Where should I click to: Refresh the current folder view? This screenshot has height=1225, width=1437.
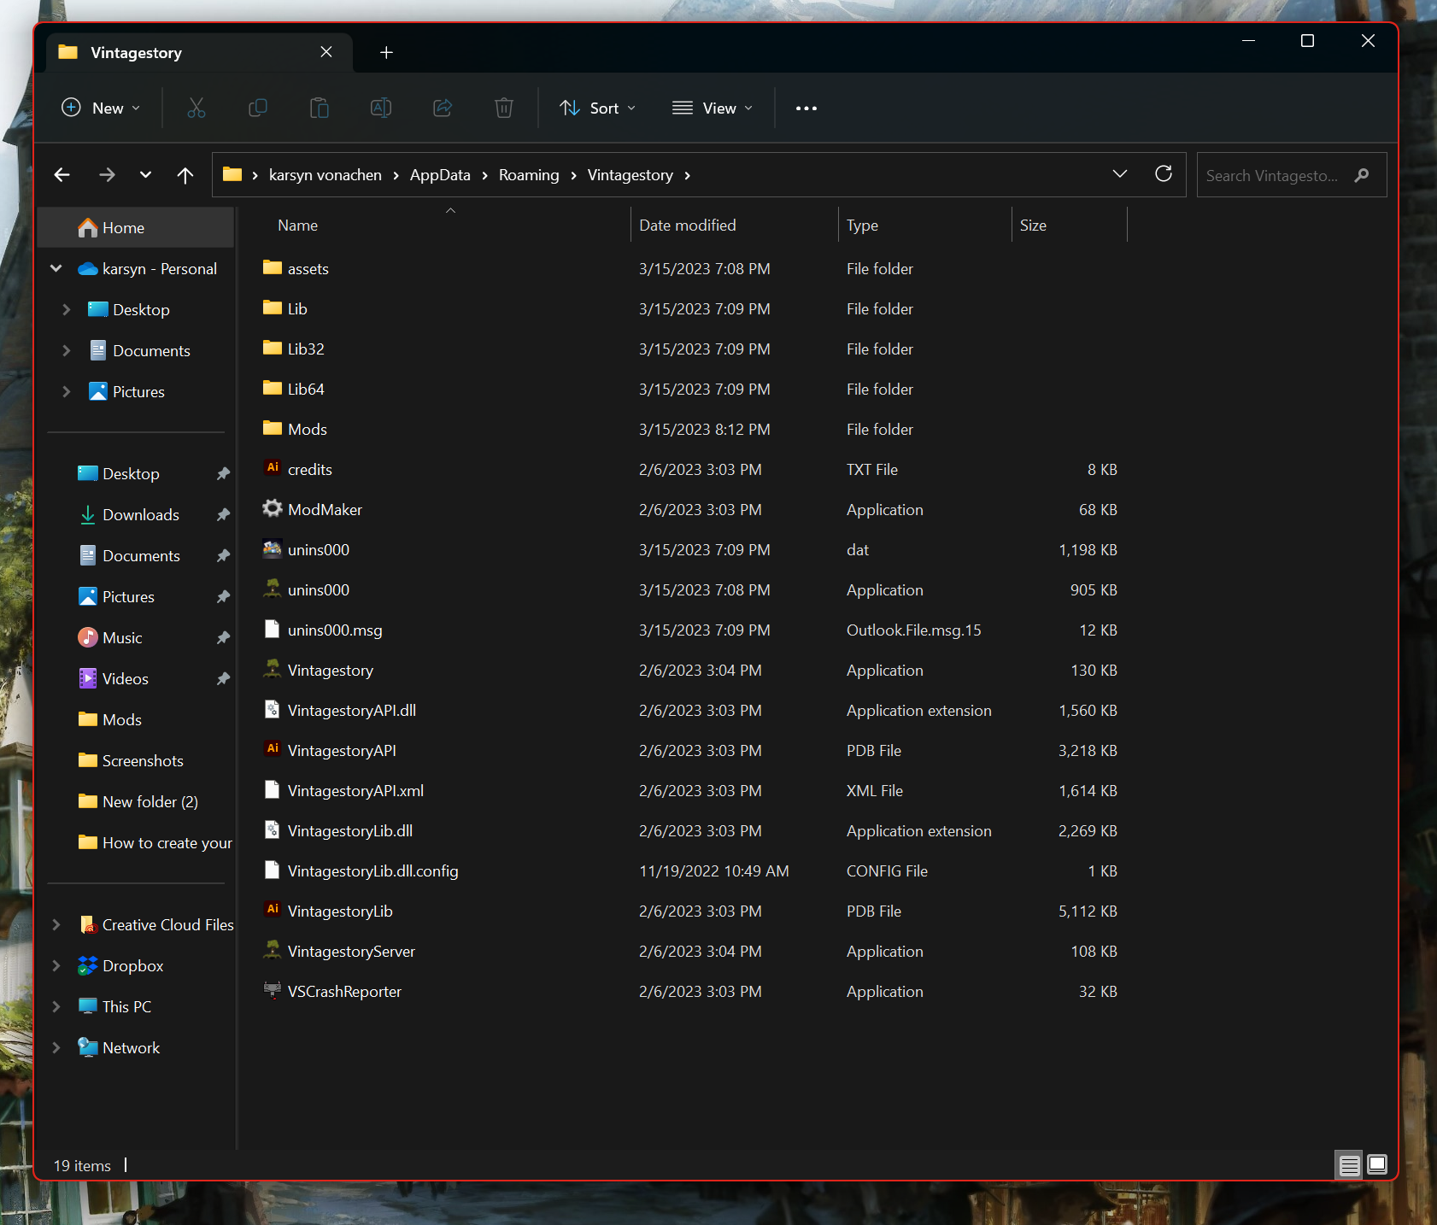point(1163,175)
